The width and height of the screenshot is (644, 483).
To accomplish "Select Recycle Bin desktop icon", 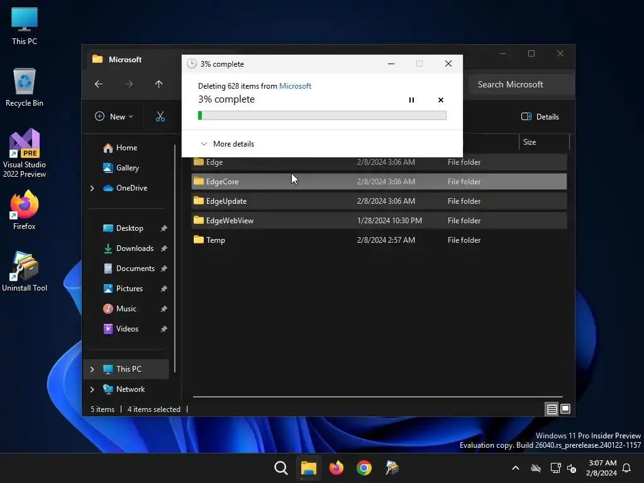I will point(25,87).
